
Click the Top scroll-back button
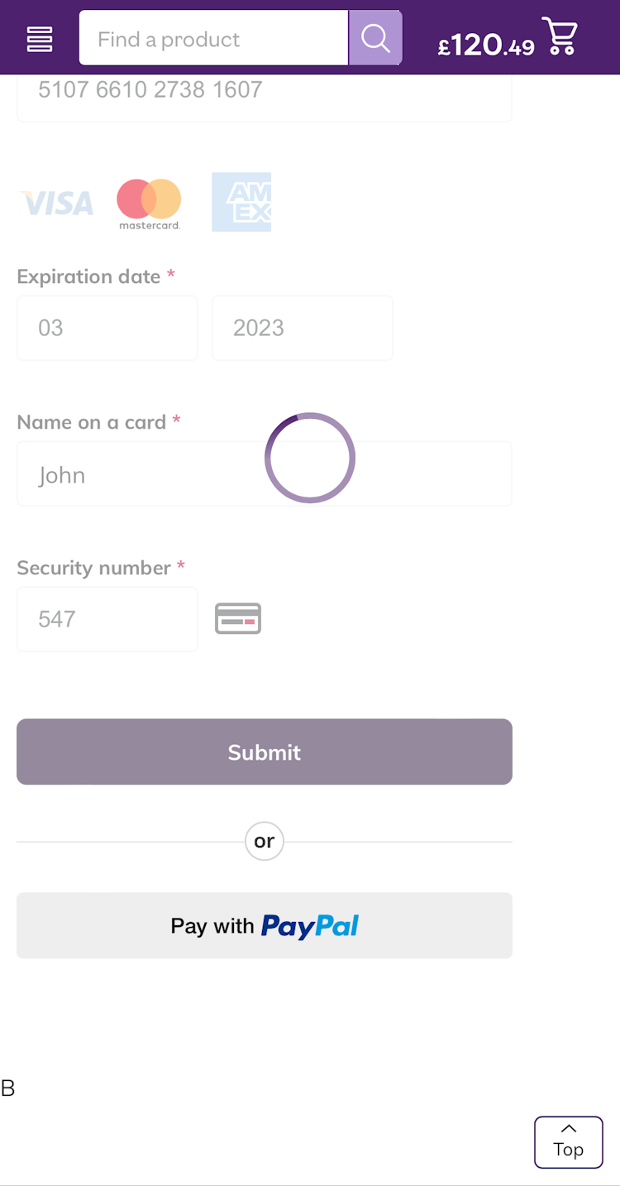(x=569, y=1142)
